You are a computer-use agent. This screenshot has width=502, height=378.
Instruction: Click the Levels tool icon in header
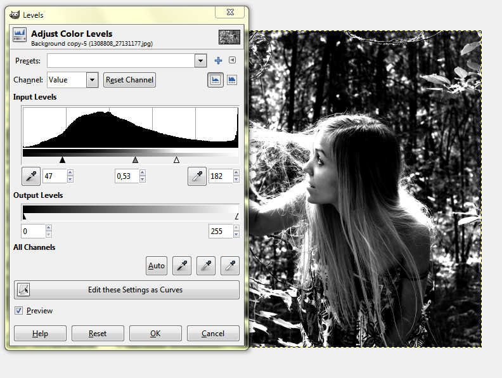[x=20, y=35]
